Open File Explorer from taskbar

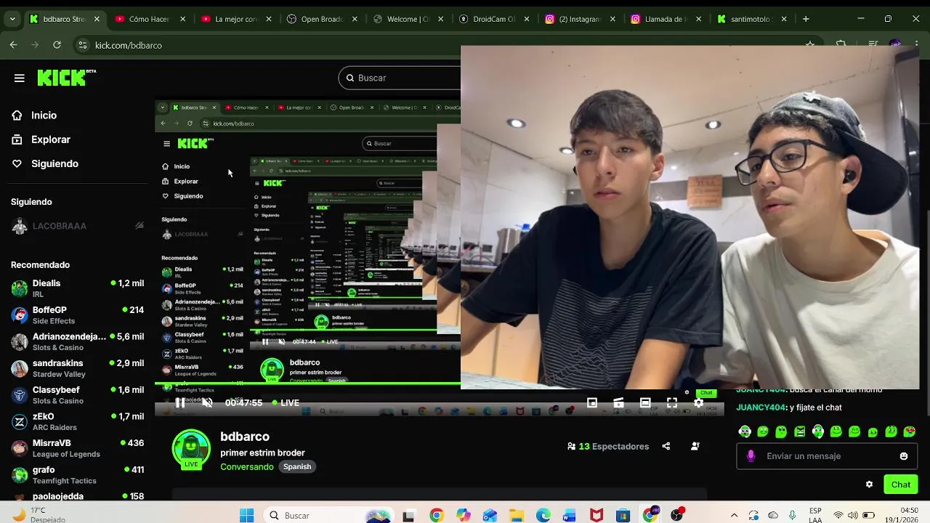[x=517, y=515]
